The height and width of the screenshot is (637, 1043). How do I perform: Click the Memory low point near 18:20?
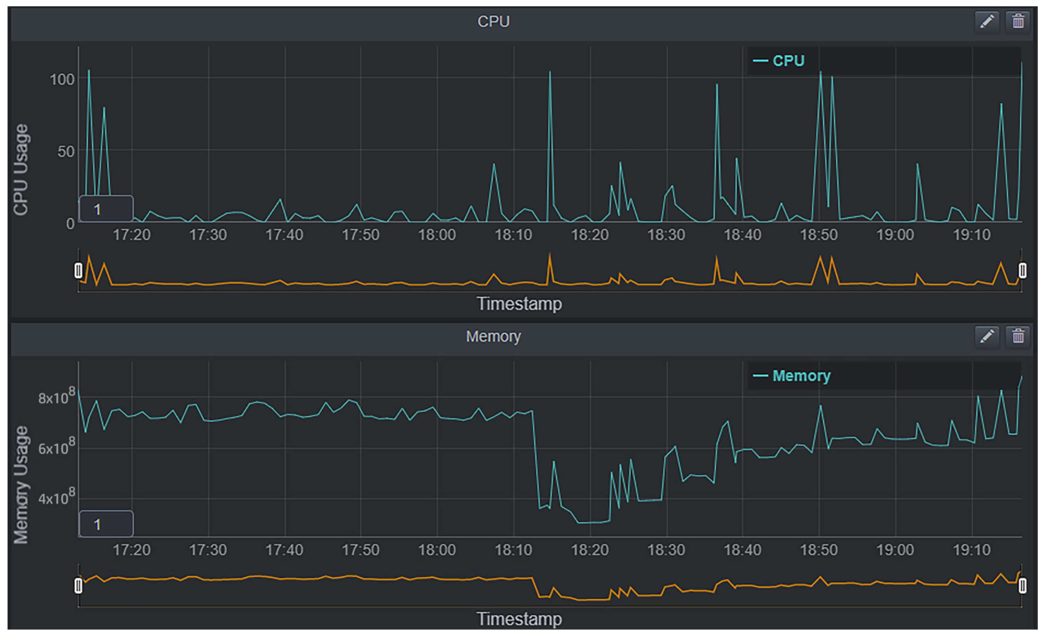(x=590, y=523)
